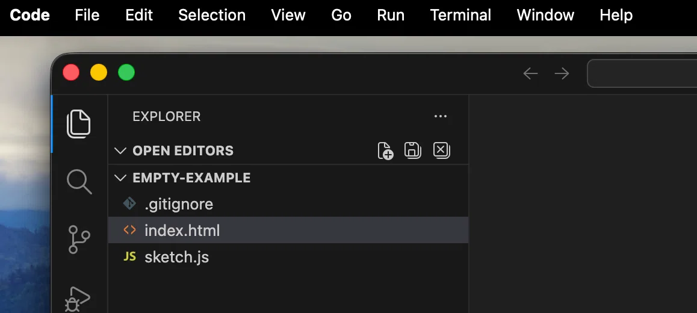Image resolution: width=697 pixels, height=313 pixels.
Task: Go back with the left arrow
Action: (530, 73)
